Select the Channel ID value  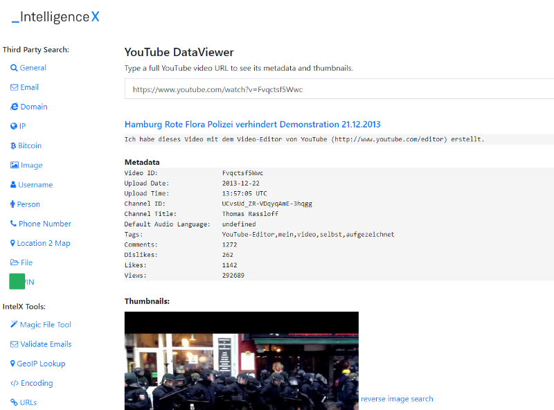(x=267, y=204)
